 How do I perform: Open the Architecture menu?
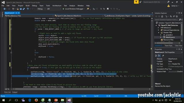57,6
